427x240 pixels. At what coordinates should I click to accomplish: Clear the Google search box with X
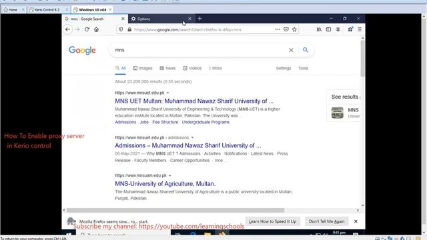(x=291, y=50)
